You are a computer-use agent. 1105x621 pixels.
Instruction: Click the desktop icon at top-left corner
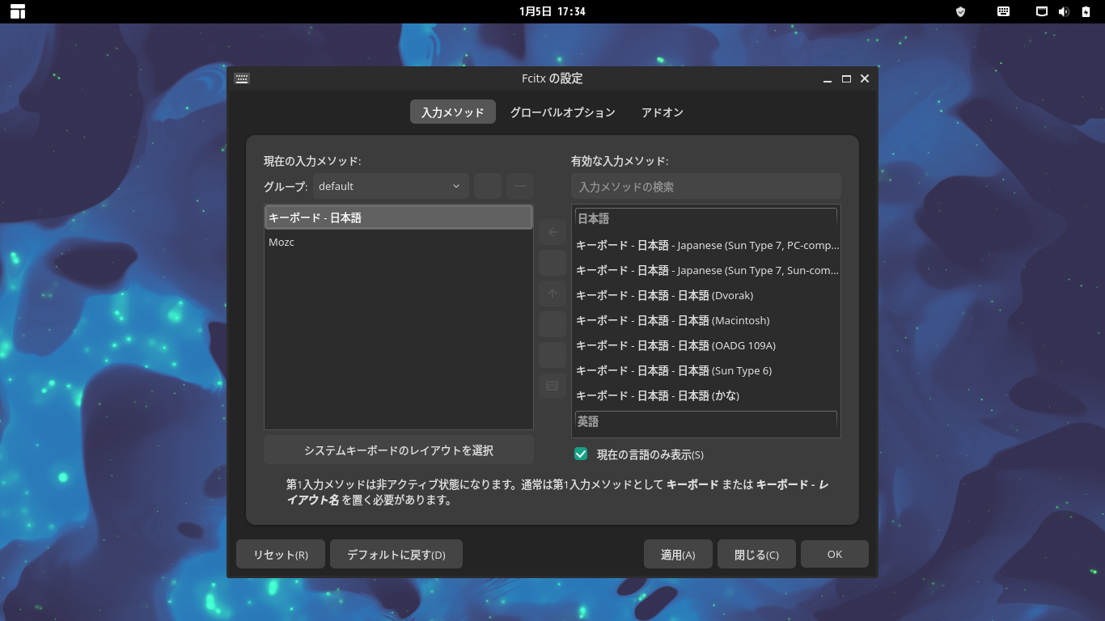[16, 11]
